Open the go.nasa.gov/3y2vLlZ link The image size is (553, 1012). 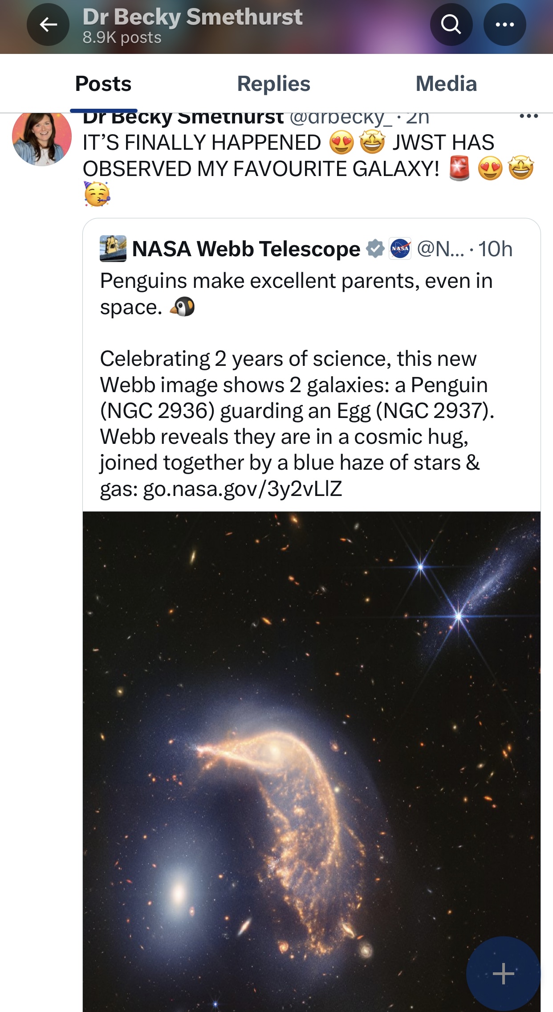click(243, 489)
